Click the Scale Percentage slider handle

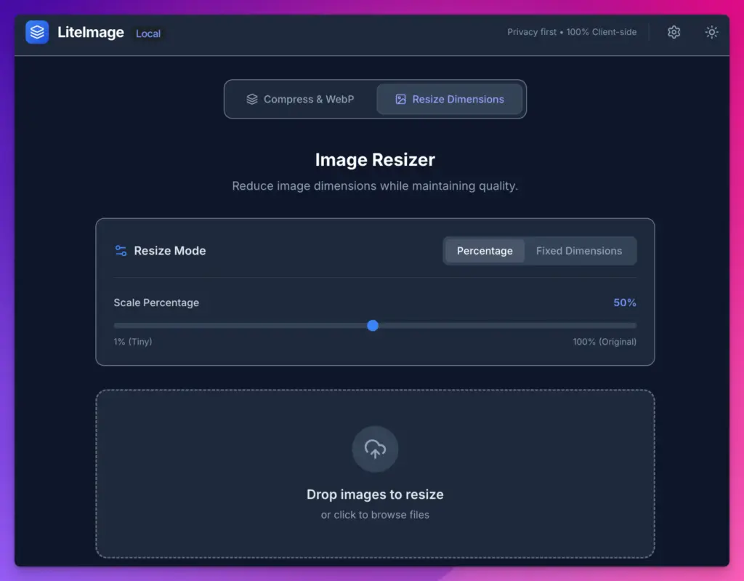[x=373, y=325]
